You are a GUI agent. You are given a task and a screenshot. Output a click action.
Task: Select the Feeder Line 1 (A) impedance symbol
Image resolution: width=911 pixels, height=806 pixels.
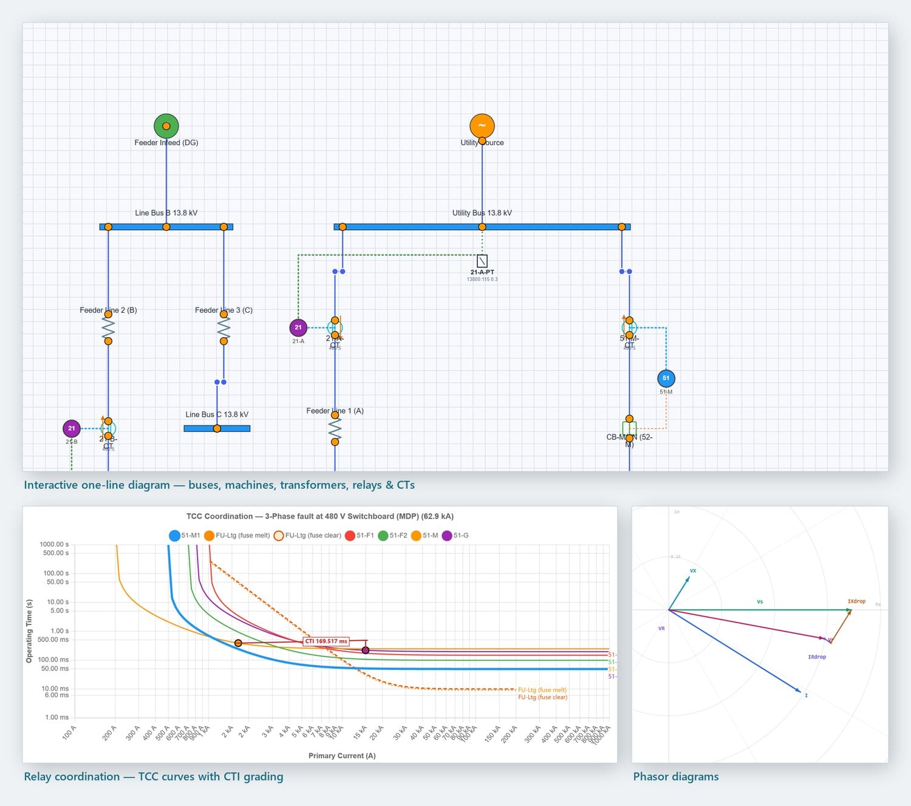pyautogui.click(x=335, y=429)
